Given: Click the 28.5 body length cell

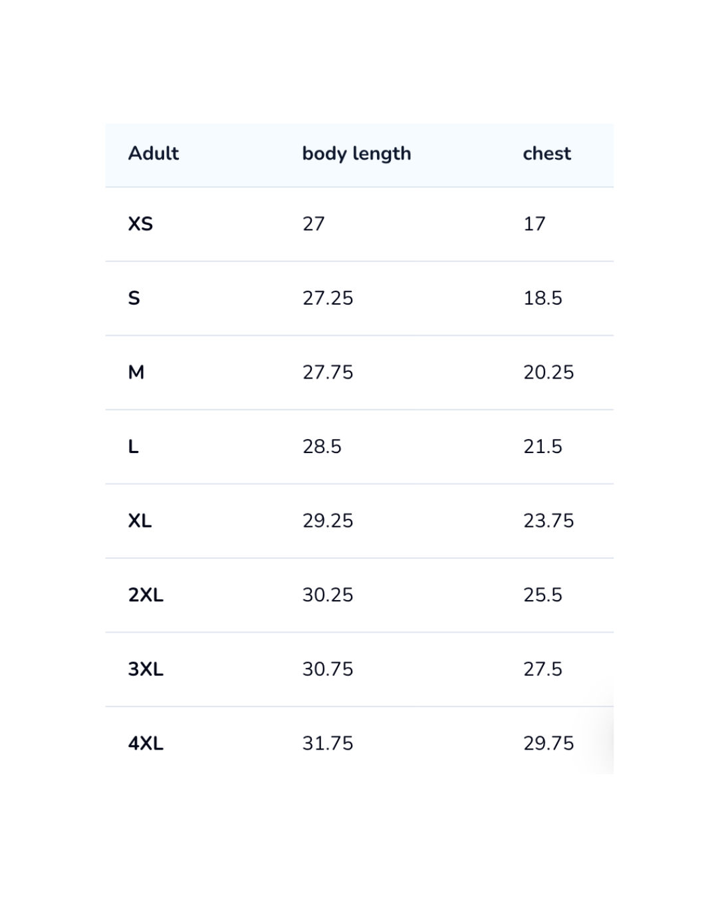Looking at the screenshot, I should pos(322,446).
